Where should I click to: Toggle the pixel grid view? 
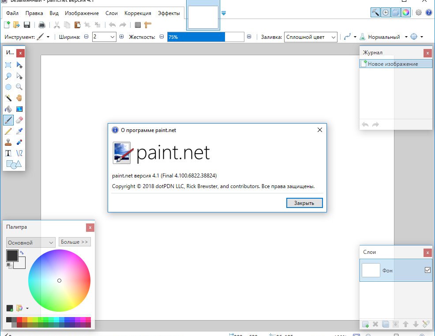point(138,25)
